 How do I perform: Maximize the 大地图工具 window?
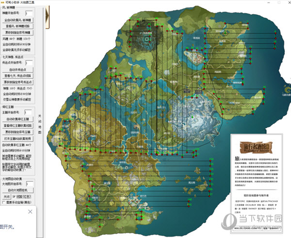click(x=279, y=2)
